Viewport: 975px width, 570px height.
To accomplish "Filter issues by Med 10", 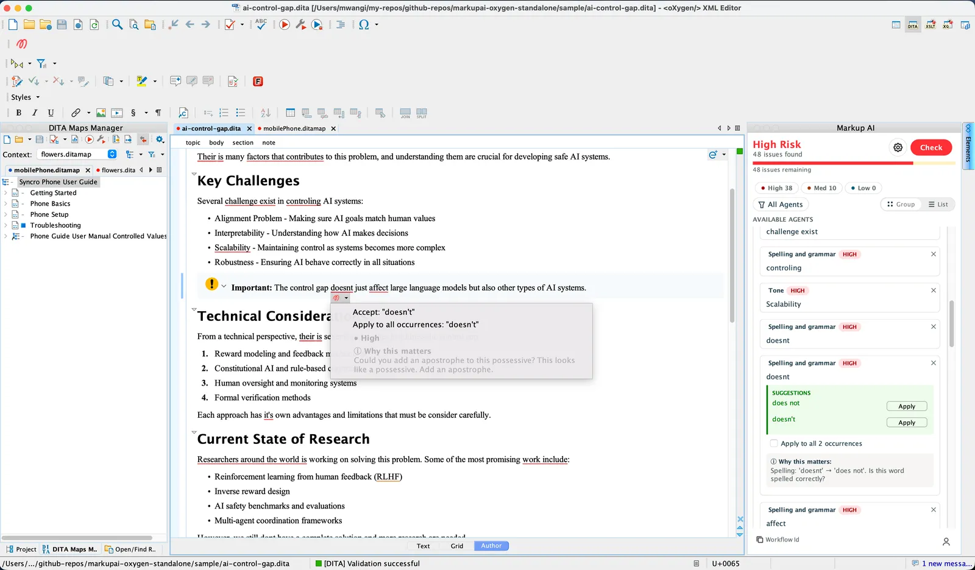I will coord(821,188).
